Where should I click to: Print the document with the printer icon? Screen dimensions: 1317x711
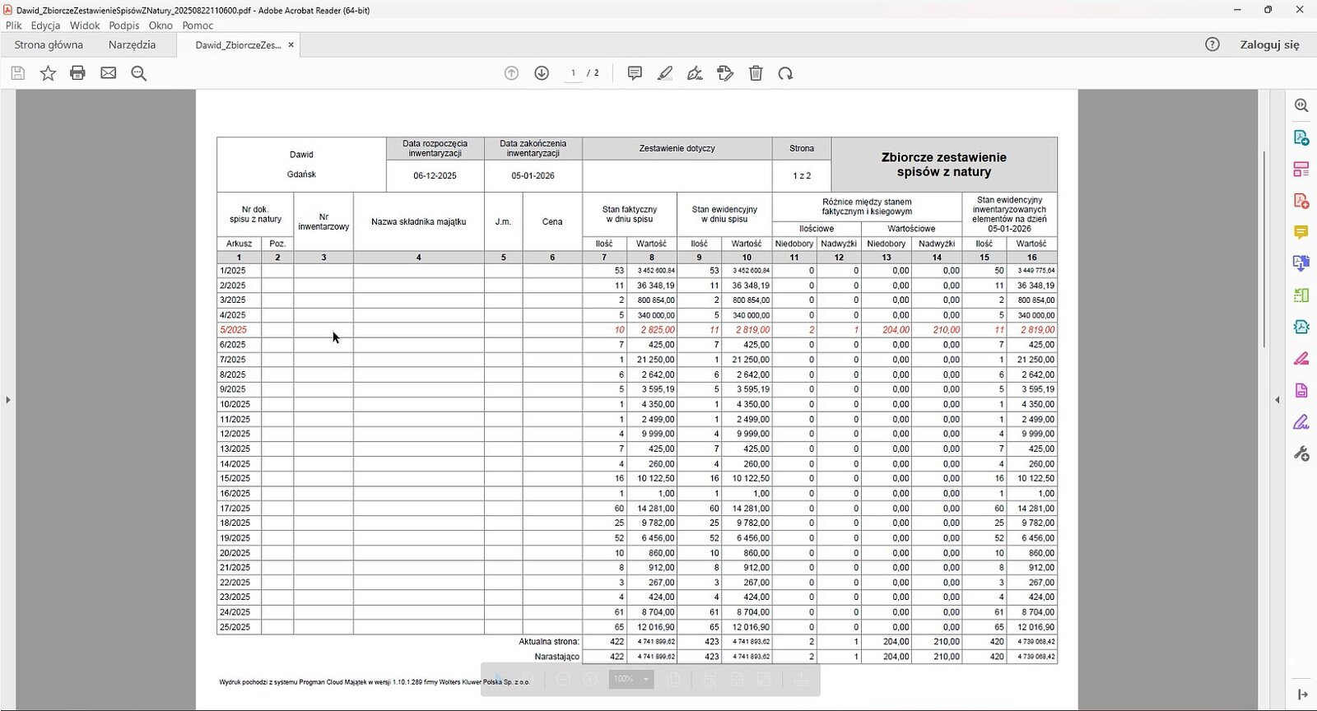point(77,73)
